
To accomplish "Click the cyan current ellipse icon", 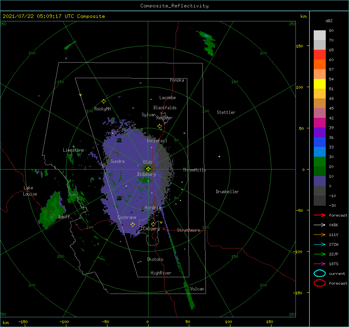I will pos(320,273).
